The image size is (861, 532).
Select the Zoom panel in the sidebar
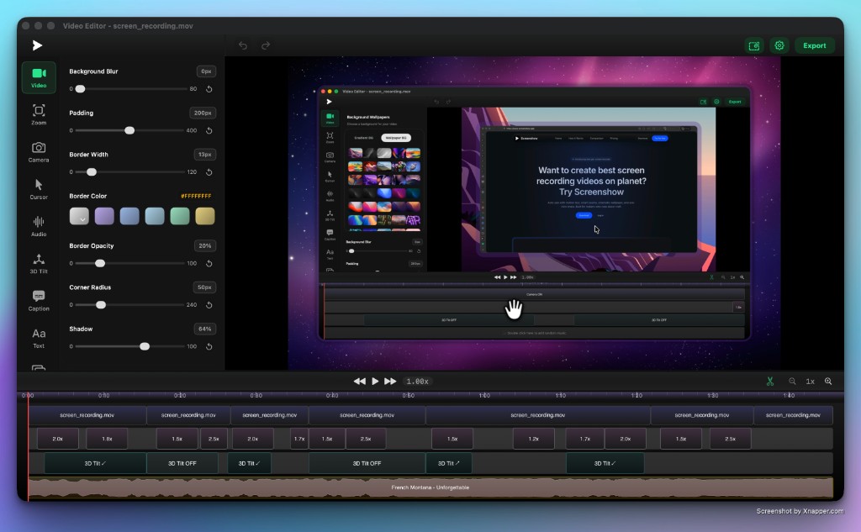pyautogui.click(x=39, y=113)
